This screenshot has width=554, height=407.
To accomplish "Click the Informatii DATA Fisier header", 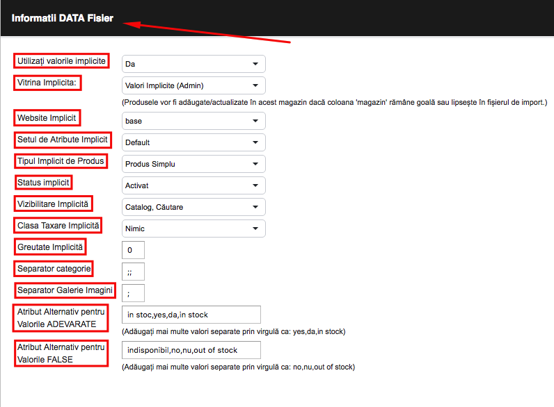I will click(63, 18).
